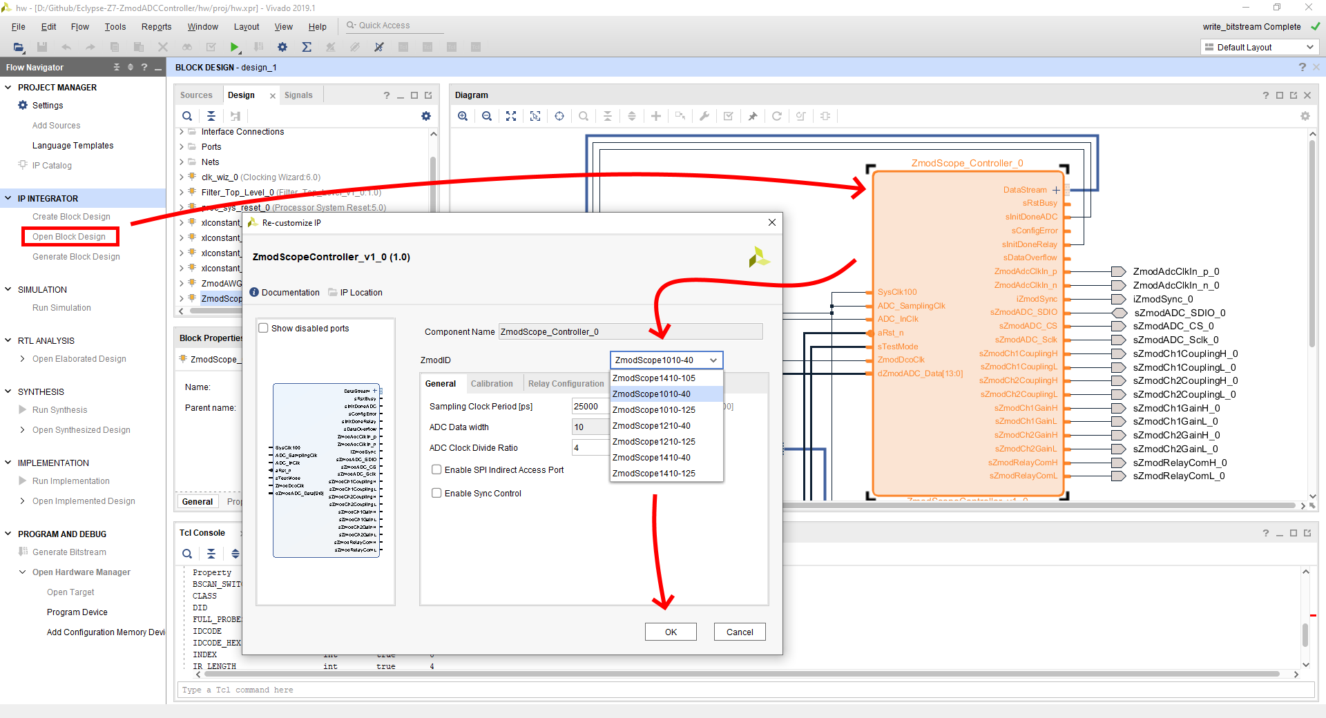
Task: Switch to the Calibration tab
Action: click(492, 384)
